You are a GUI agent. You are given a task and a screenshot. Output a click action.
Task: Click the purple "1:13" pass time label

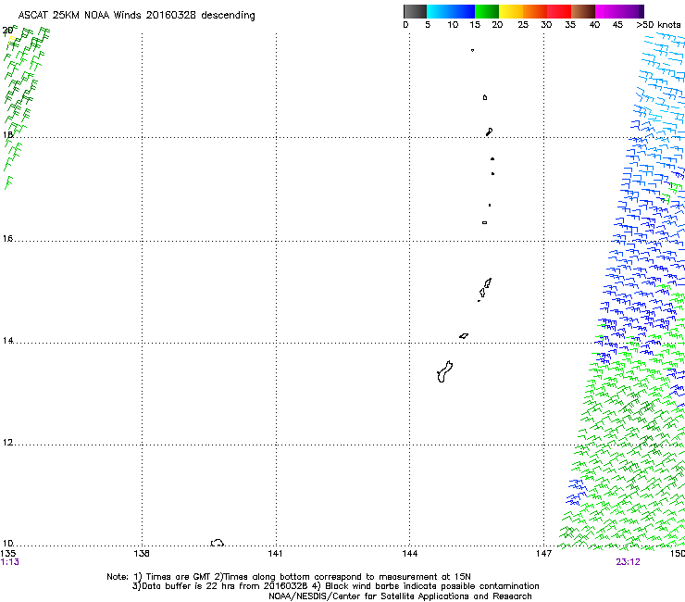point(9,562)
